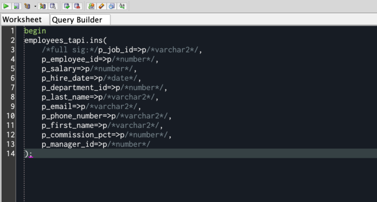Open the SQL Tuning Advisor icon
The width and height of the screenshot is (377, 202).
pos(53,6)
